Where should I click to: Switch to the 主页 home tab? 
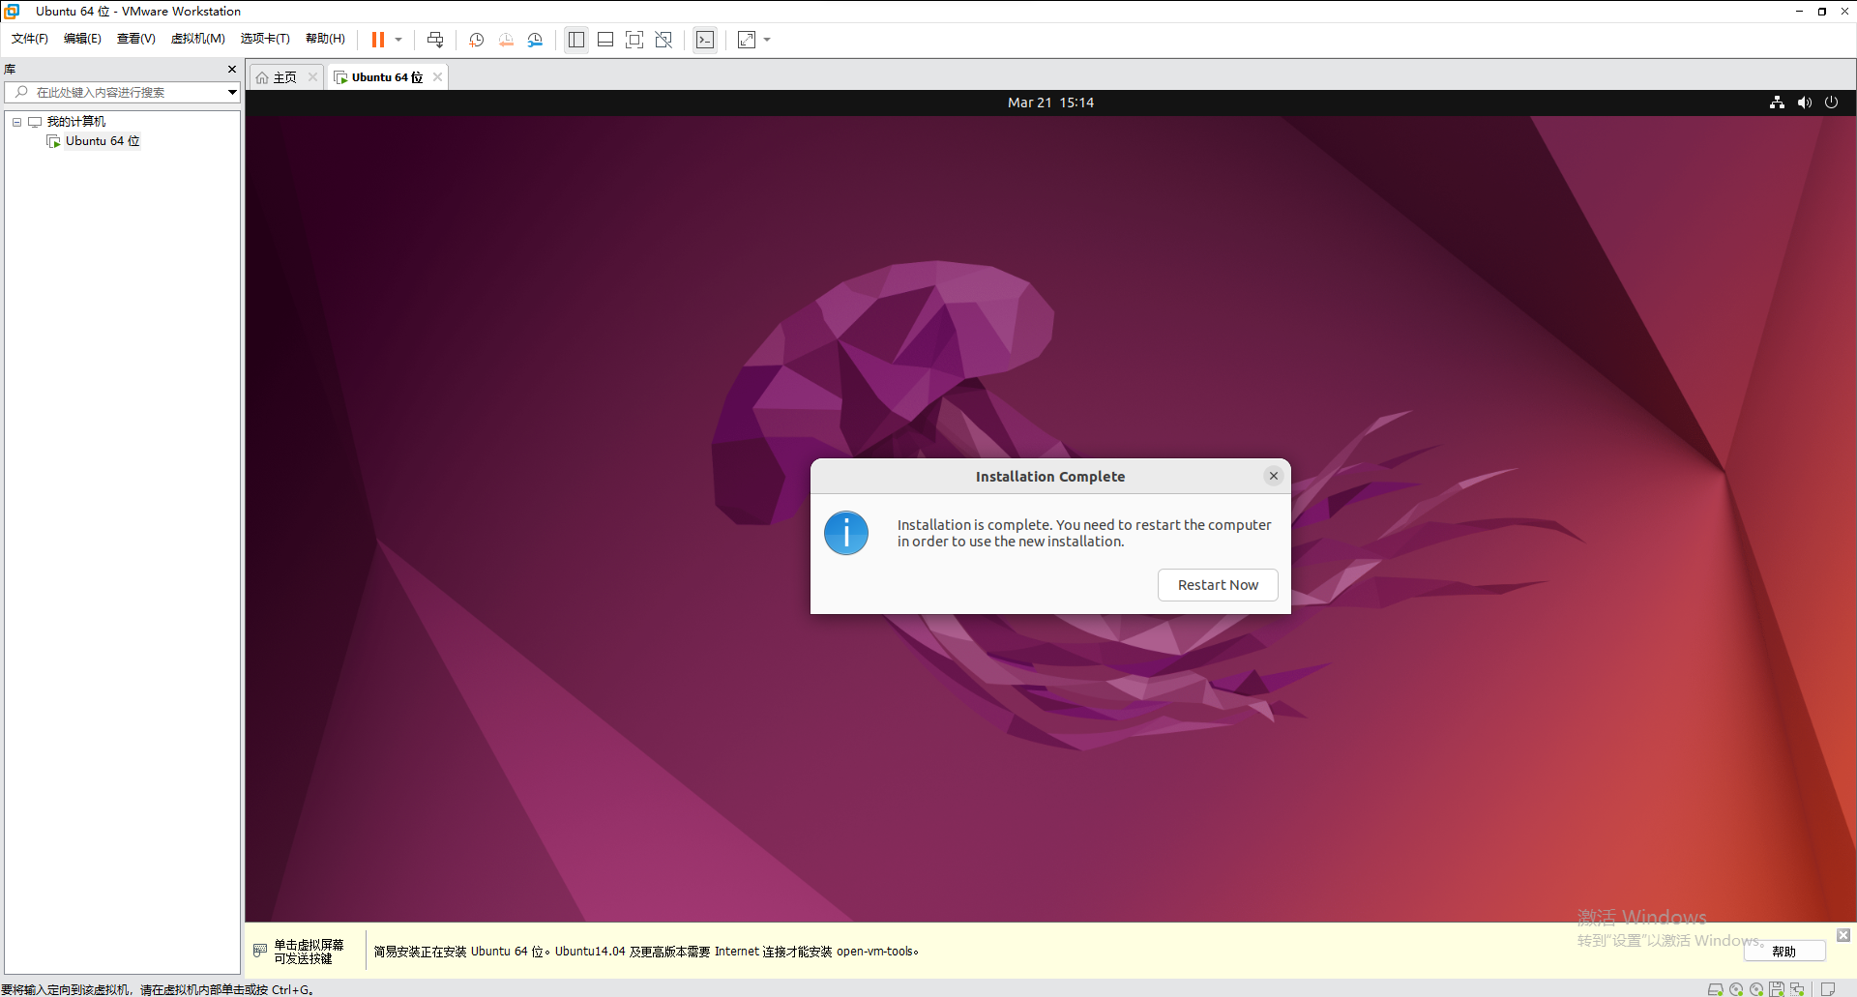coord(284,77)
